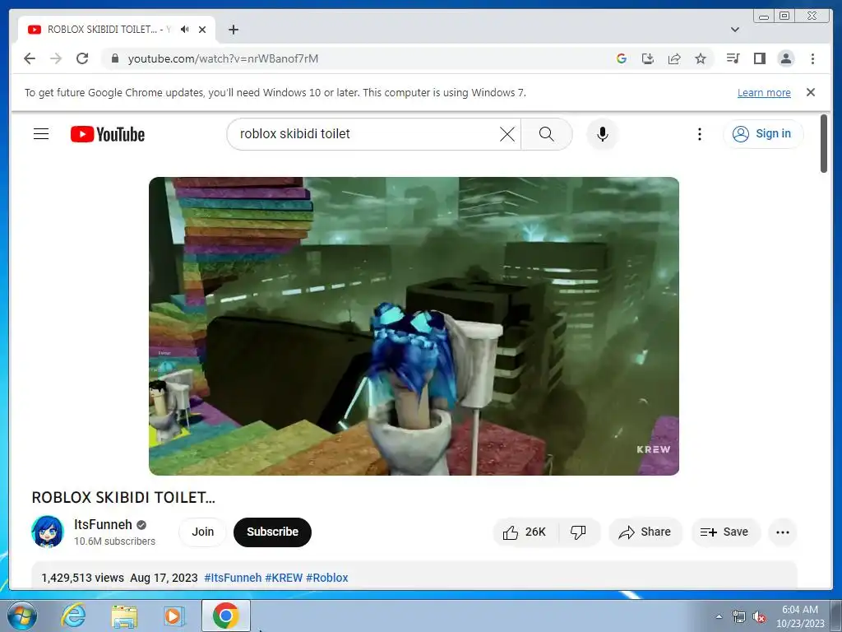Open Learn more about Chrome updates
The height and width of the screenshot is (632, 842).
764,92
